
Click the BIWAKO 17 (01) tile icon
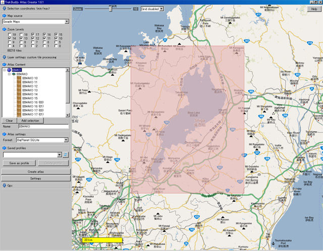(x=19, y=114)
